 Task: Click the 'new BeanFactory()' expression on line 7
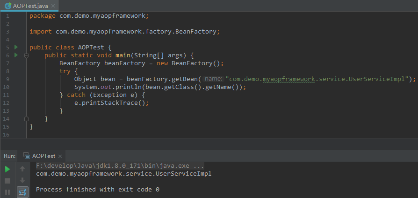coord(188,63)
